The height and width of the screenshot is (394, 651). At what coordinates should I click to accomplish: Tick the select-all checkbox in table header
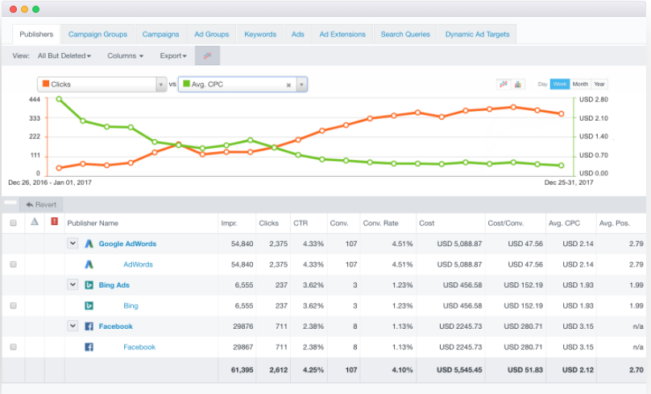point(13,223)
